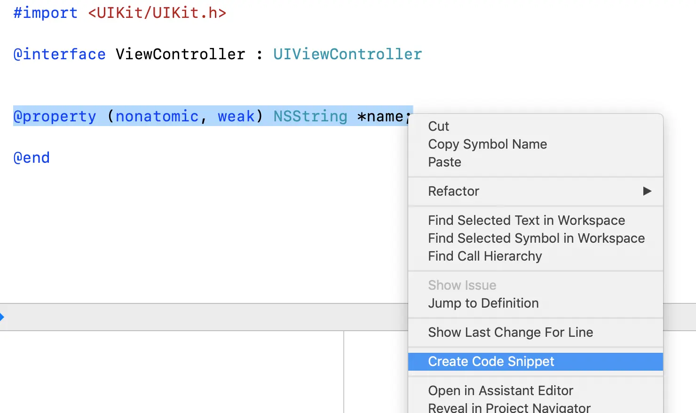This screenshot has width=696, height=413.
Task: Click the blue arrow icon at debug bar
Action: pyautogui.click(x=2, y=317)
